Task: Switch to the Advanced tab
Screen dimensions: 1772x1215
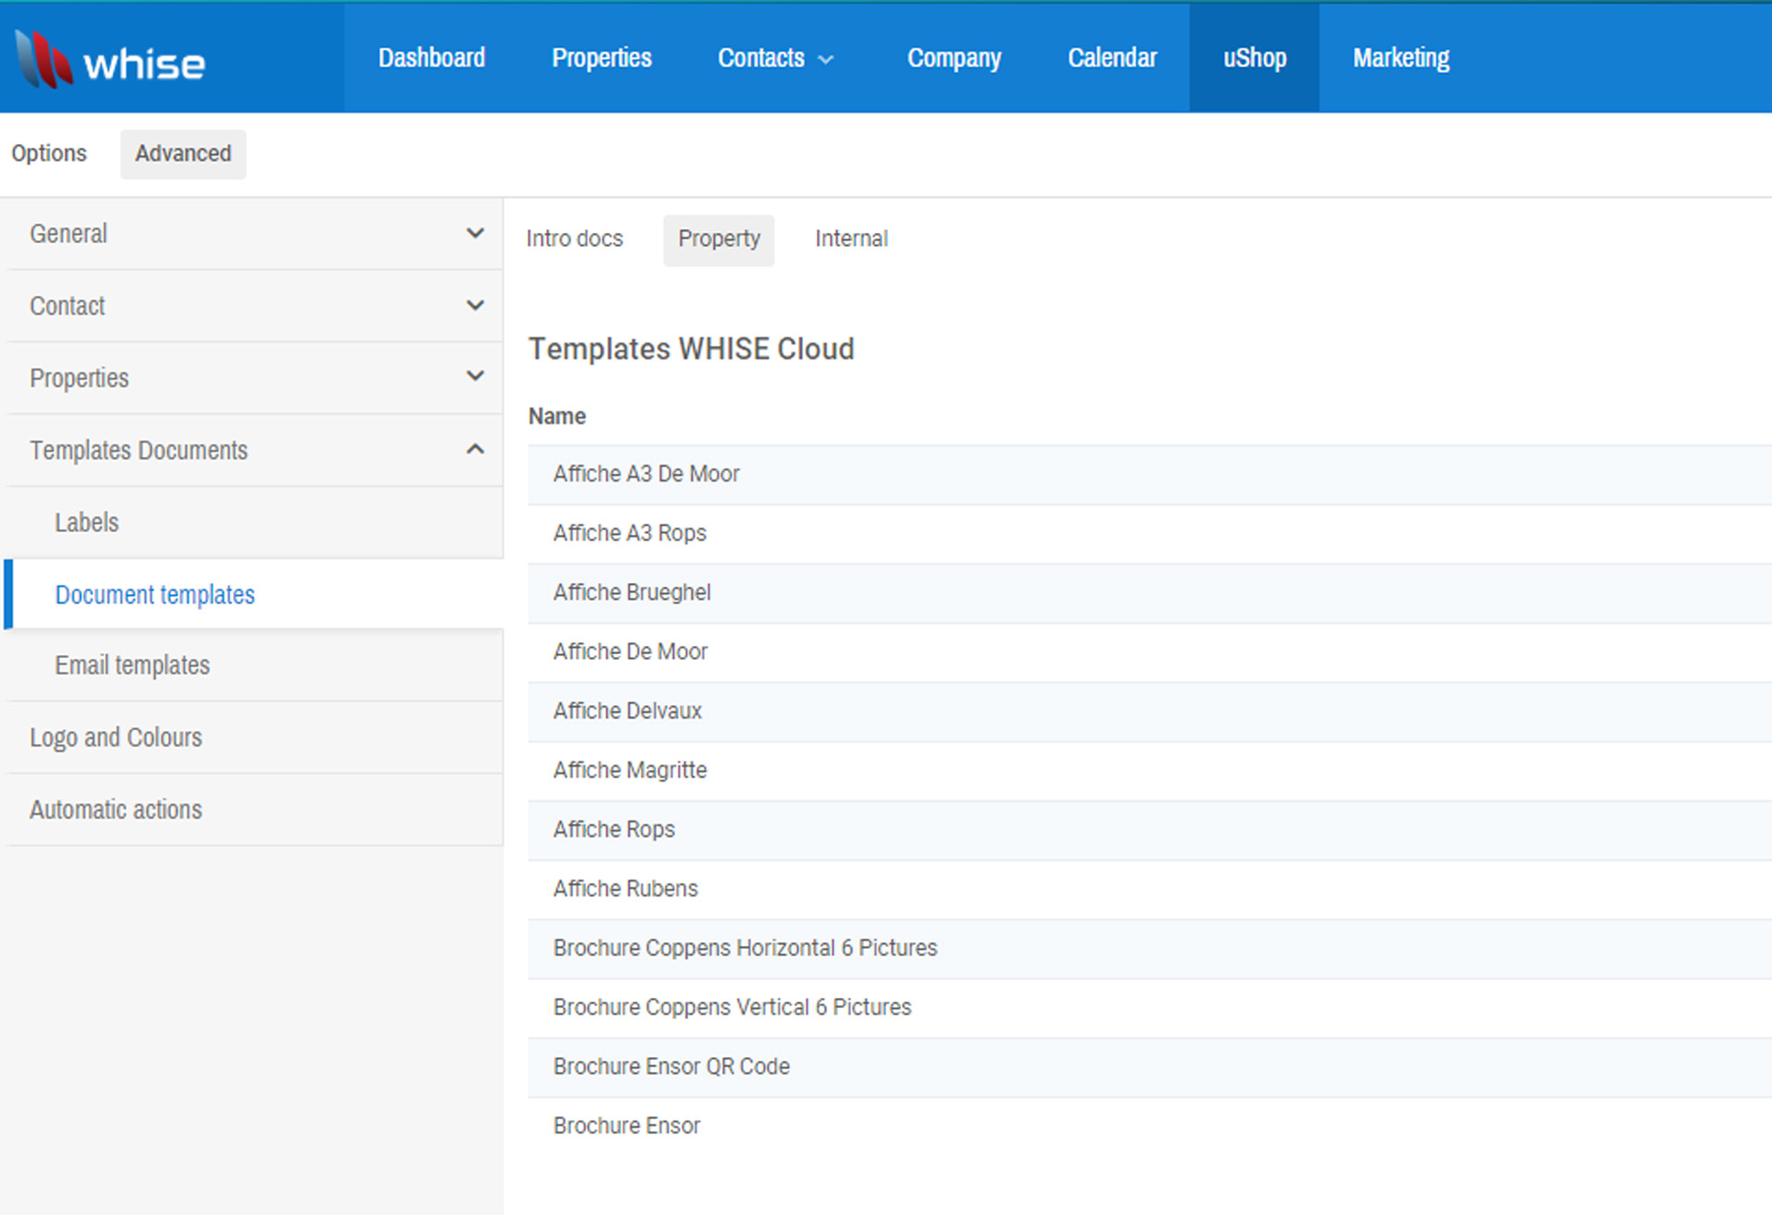Action: (x=183, y=153)
